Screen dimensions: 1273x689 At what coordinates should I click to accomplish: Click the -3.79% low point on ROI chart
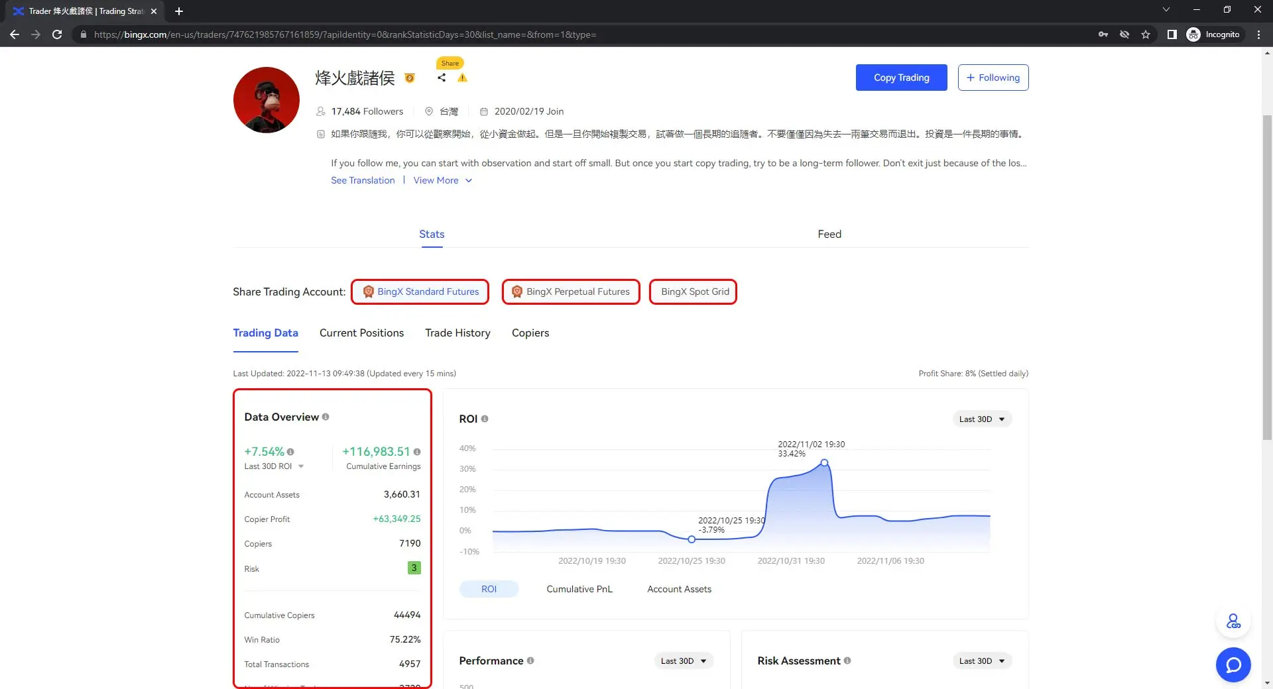point(692,539)
